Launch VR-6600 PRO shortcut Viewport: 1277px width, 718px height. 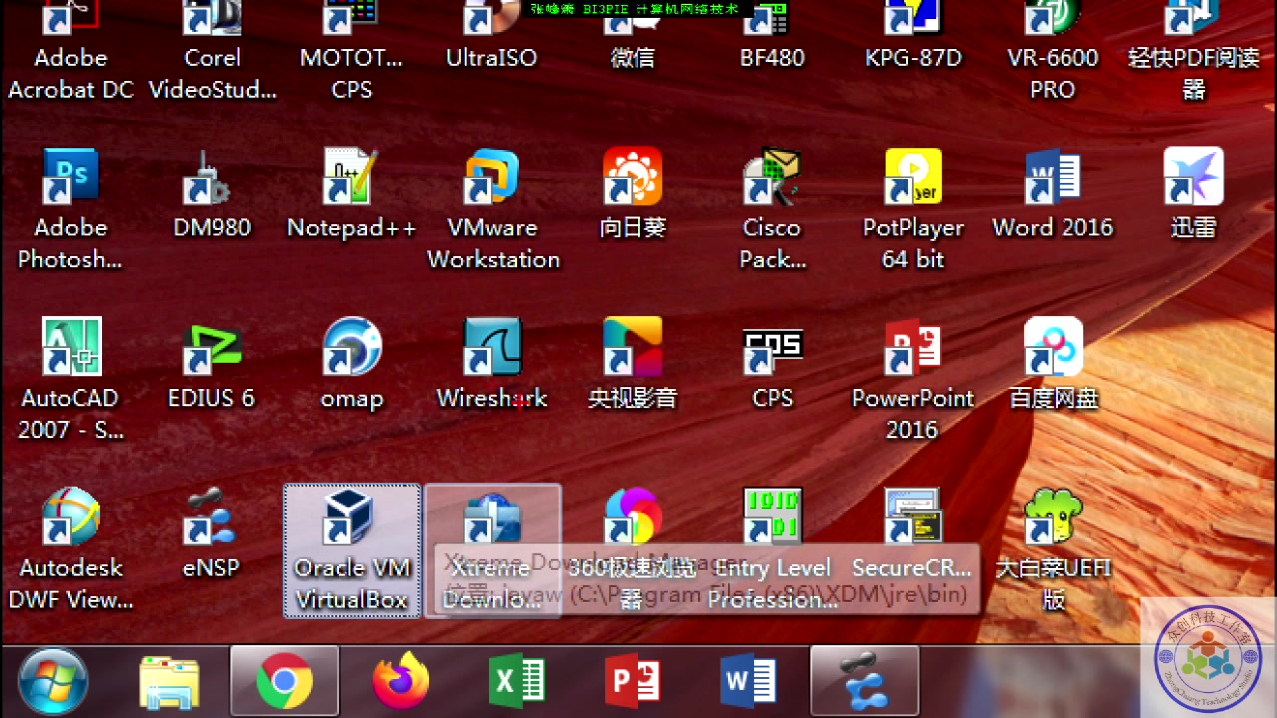tap(1053, 50)
